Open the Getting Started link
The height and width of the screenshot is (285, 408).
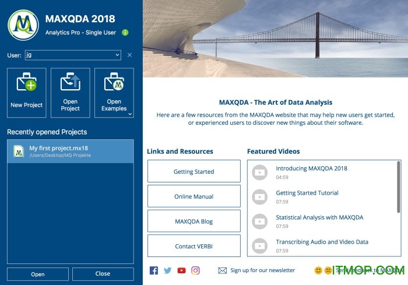(x=194, y=172)
